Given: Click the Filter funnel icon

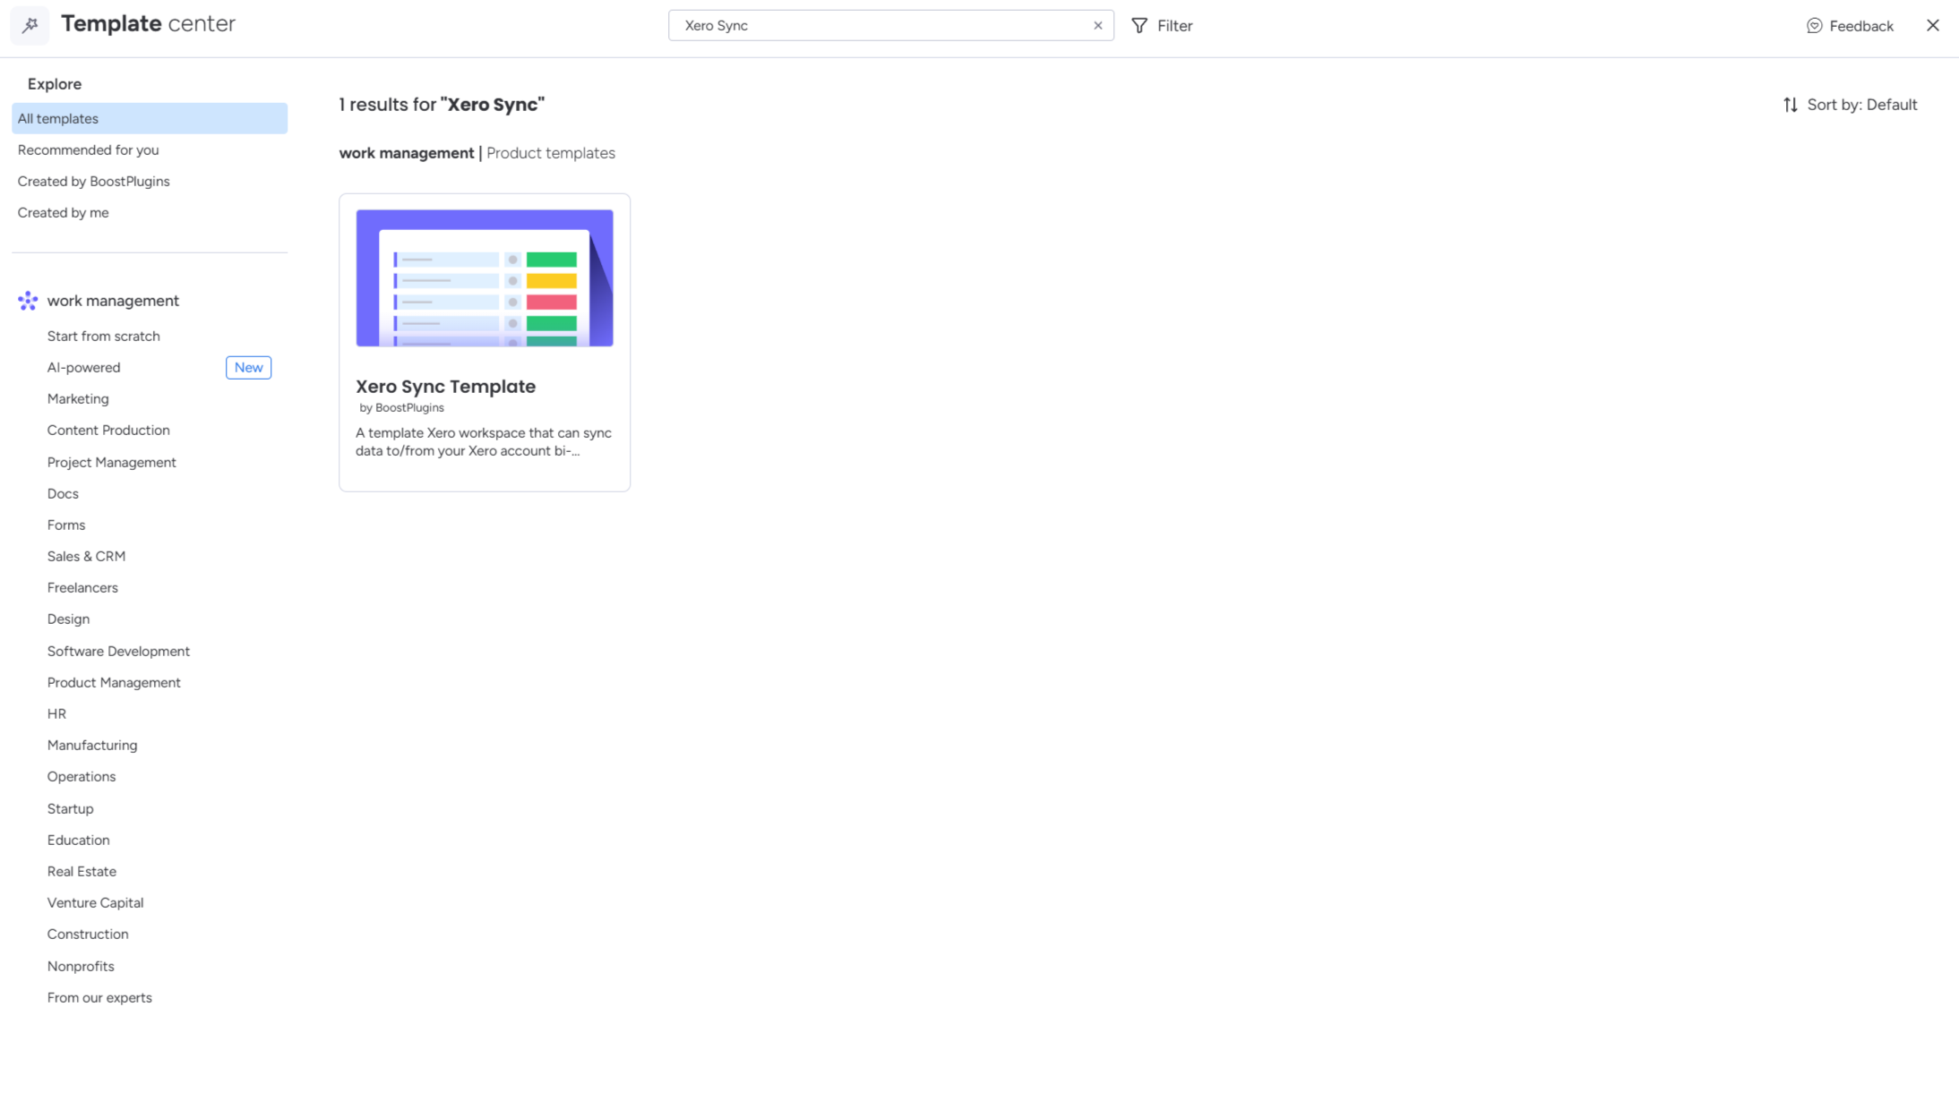Looking at the screenshot, I should [1138, 25].
